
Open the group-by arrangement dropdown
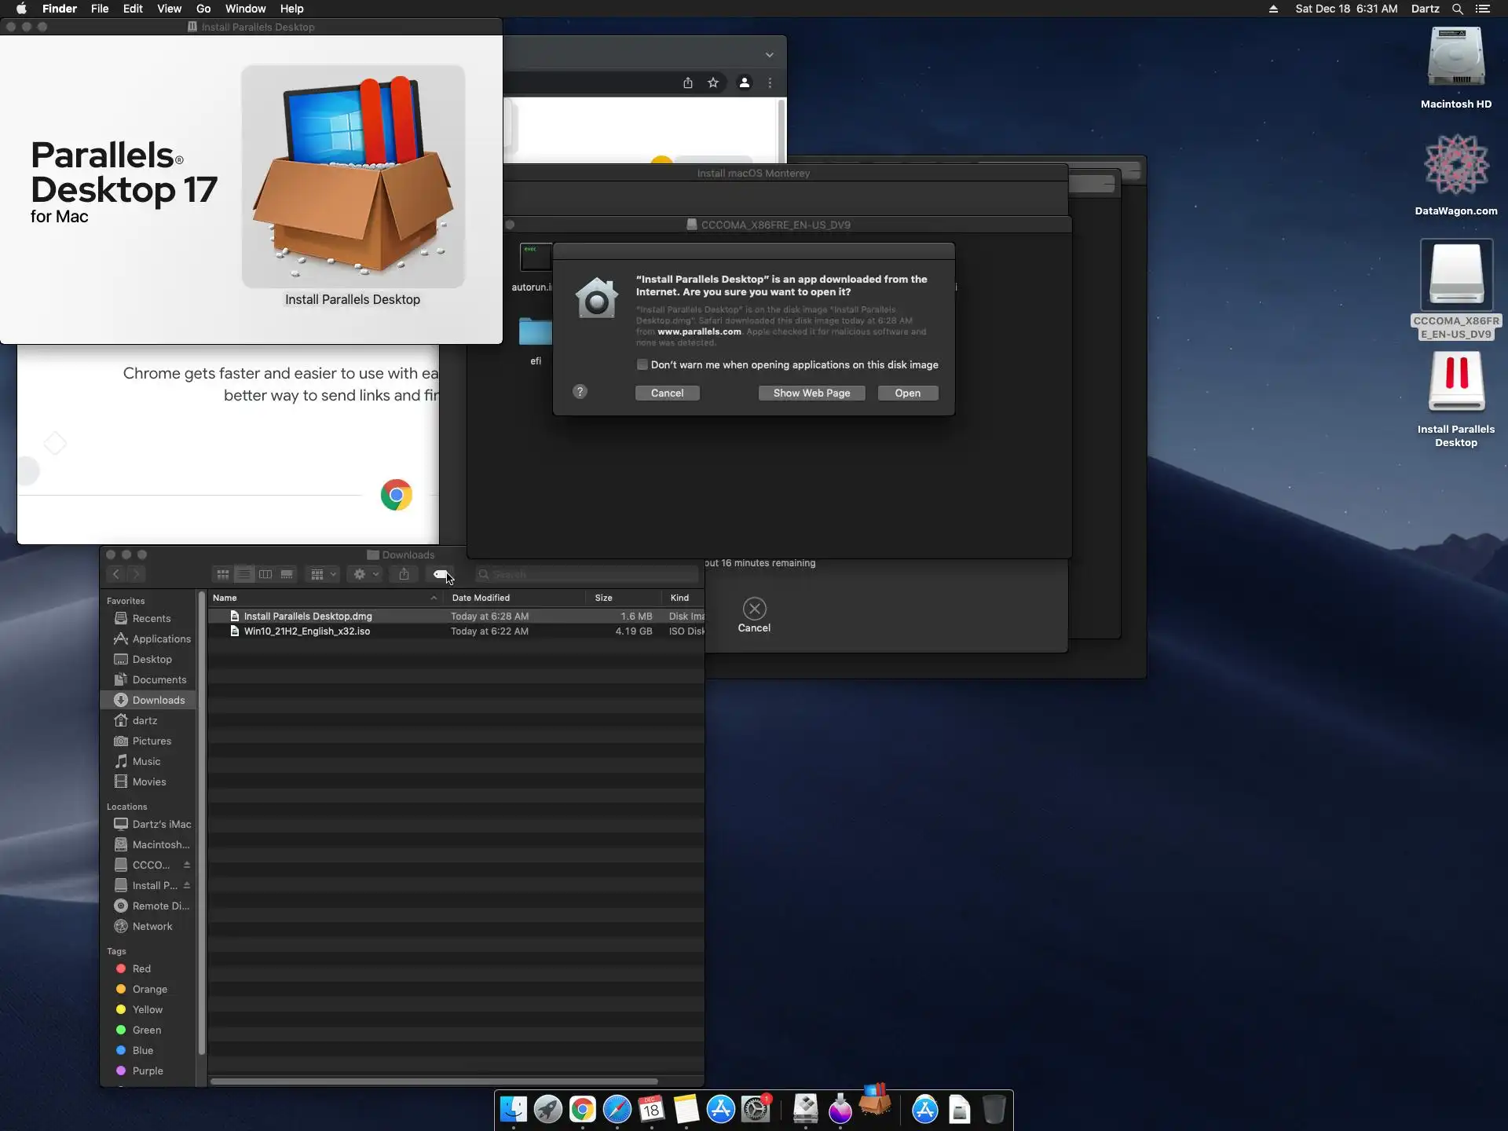pyautogui.click(x=323, y=574)
